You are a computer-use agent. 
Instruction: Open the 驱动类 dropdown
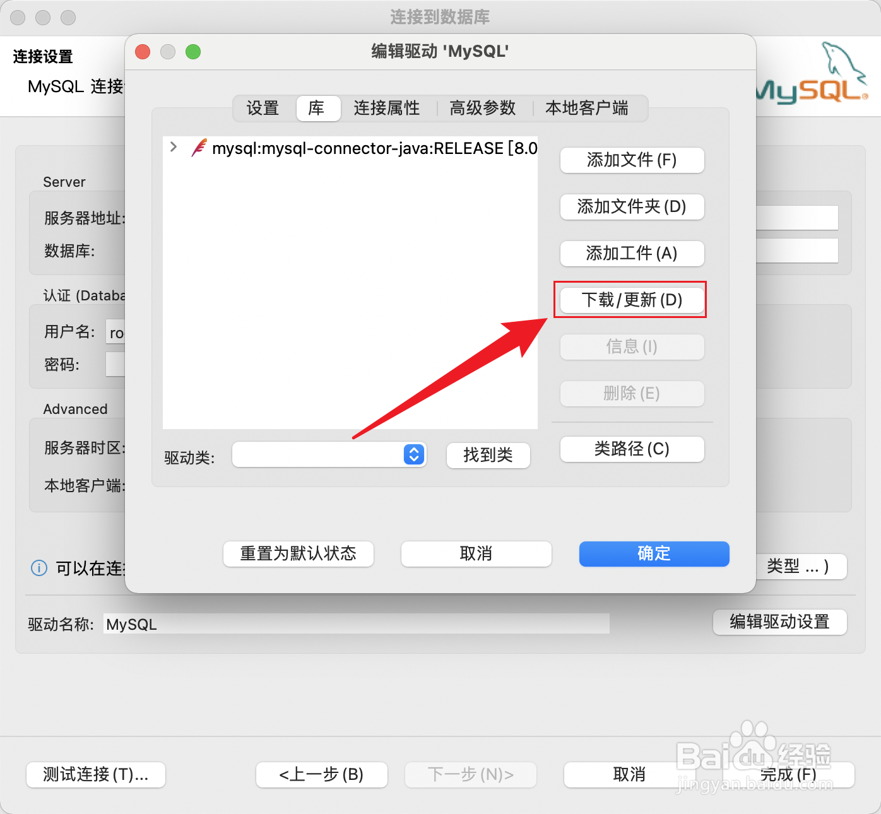tap(329, 454)
